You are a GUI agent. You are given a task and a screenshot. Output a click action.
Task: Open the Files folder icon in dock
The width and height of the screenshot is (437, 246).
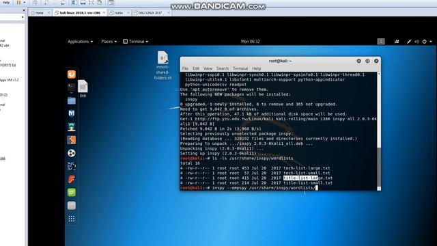(72, 100)
